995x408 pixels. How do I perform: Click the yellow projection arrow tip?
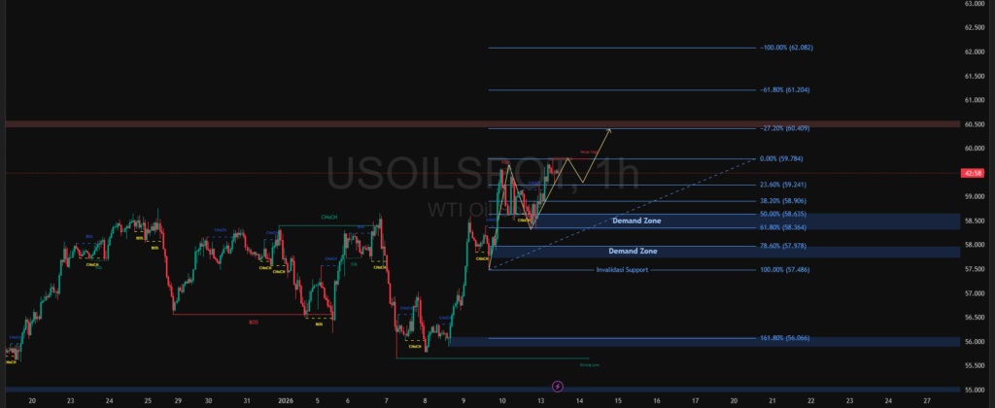(x=609, y=129)
